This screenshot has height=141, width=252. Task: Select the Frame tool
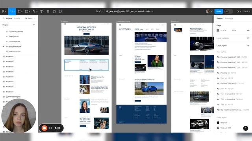click(19, 11)
